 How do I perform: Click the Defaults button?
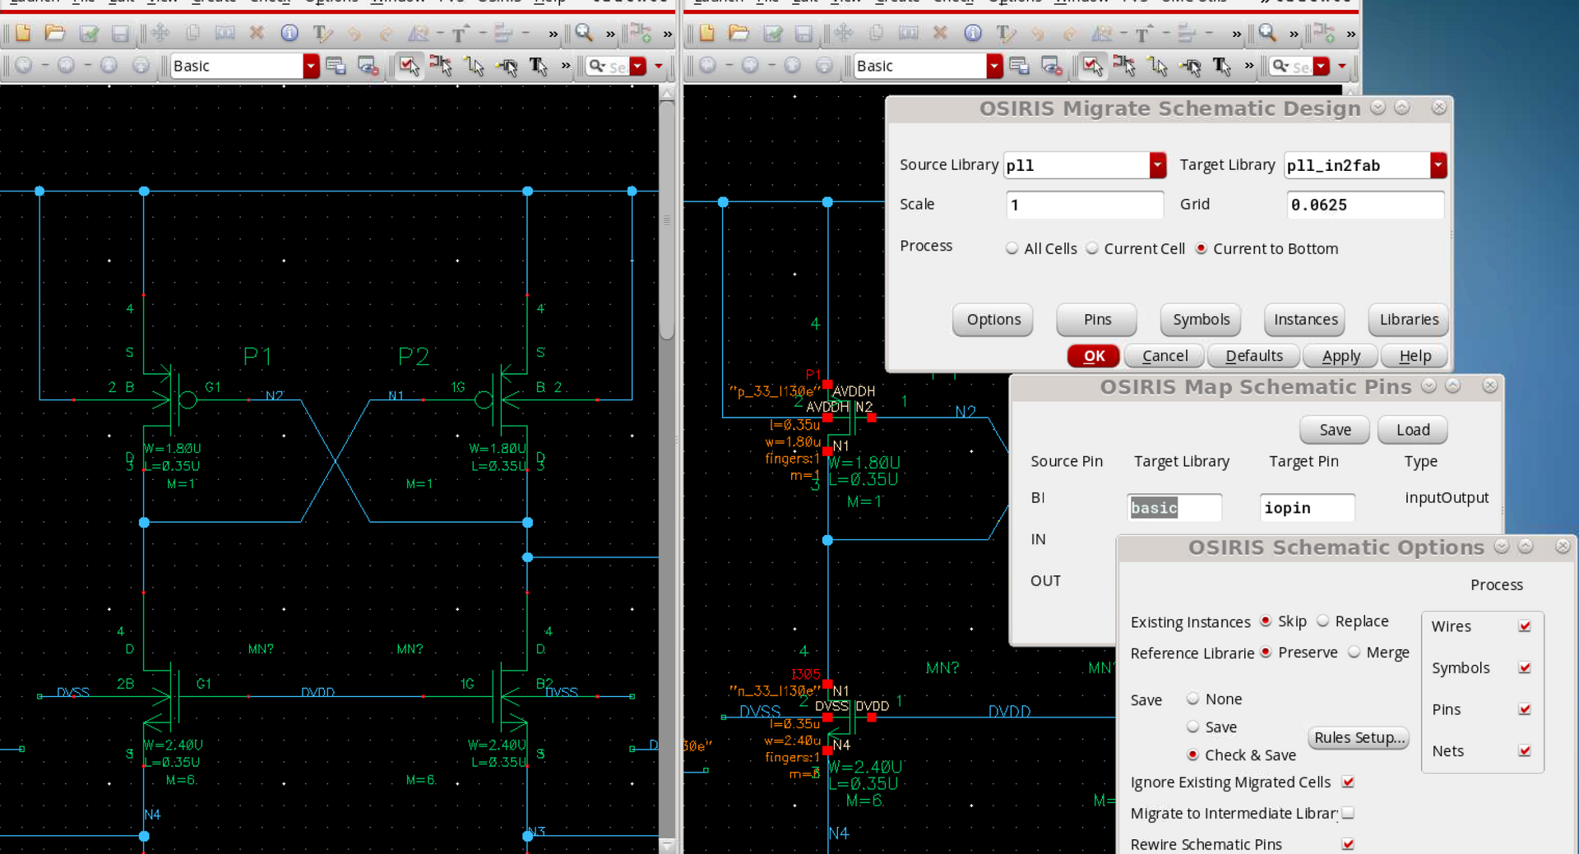tap(1253, 356)
